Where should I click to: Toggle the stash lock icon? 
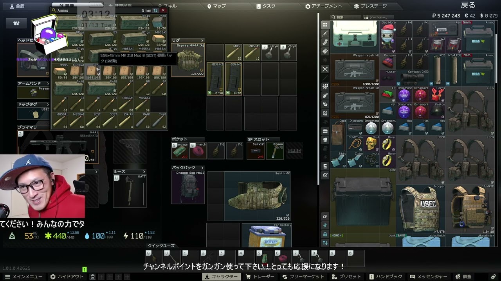[x=325, y=234]
